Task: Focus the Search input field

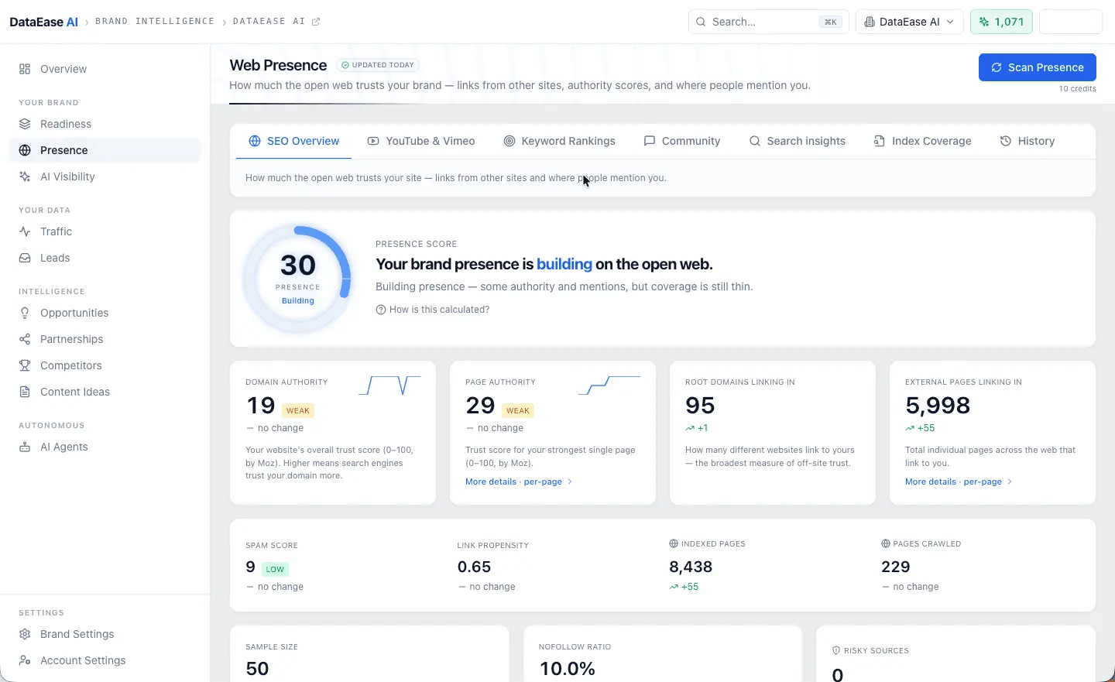Action: 768,22
